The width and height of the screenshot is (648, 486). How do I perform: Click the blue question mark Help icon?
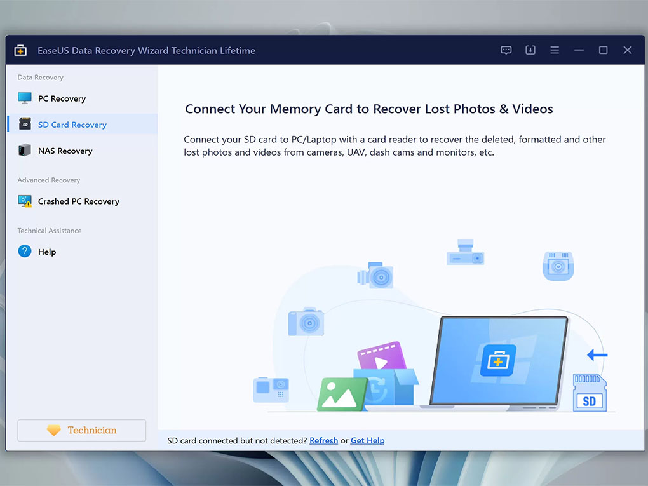click(x=25, y=252)
